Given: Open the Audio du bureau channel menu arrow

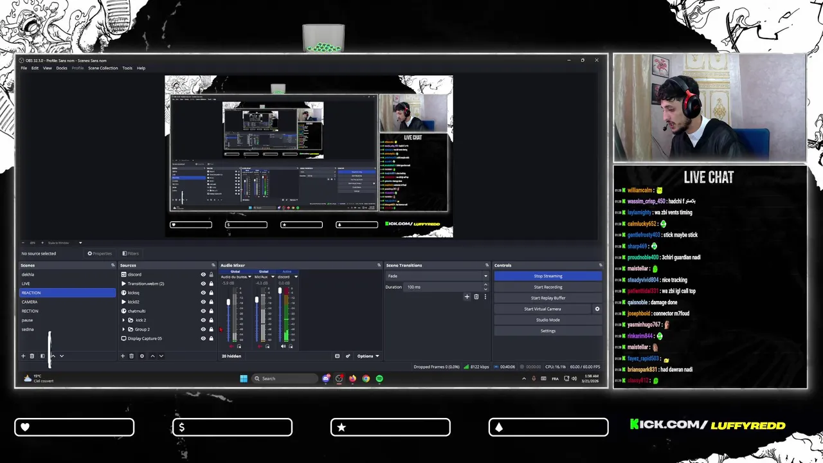Looking at the screenshot, I should click(x=249, y=277).
